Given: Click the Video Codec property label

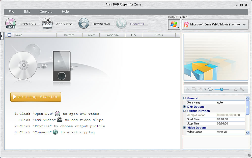Looking at the screenshot, I should click(195, 132).
